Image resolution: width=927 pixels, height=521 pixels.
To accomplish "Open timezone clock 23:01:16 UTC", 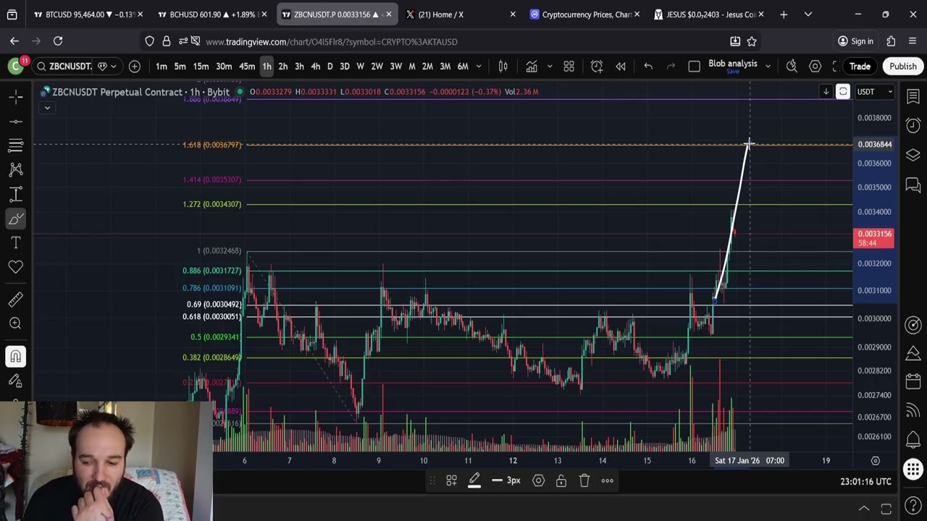I will pos(865,481).
